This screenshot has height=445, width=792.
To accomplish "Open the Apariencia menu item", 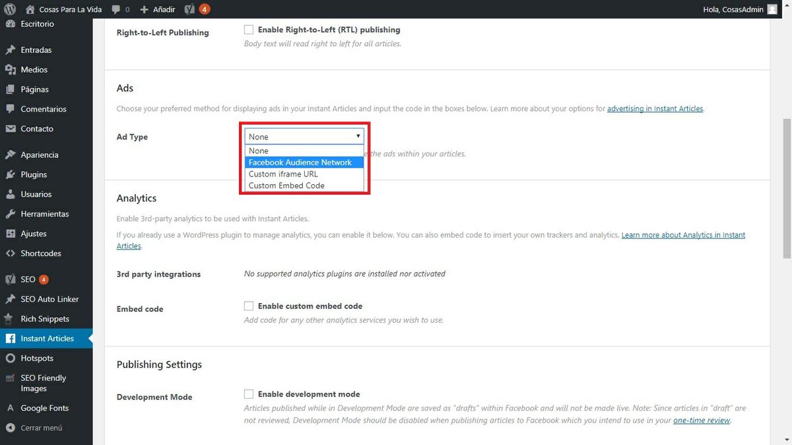I will coord(40,155).
